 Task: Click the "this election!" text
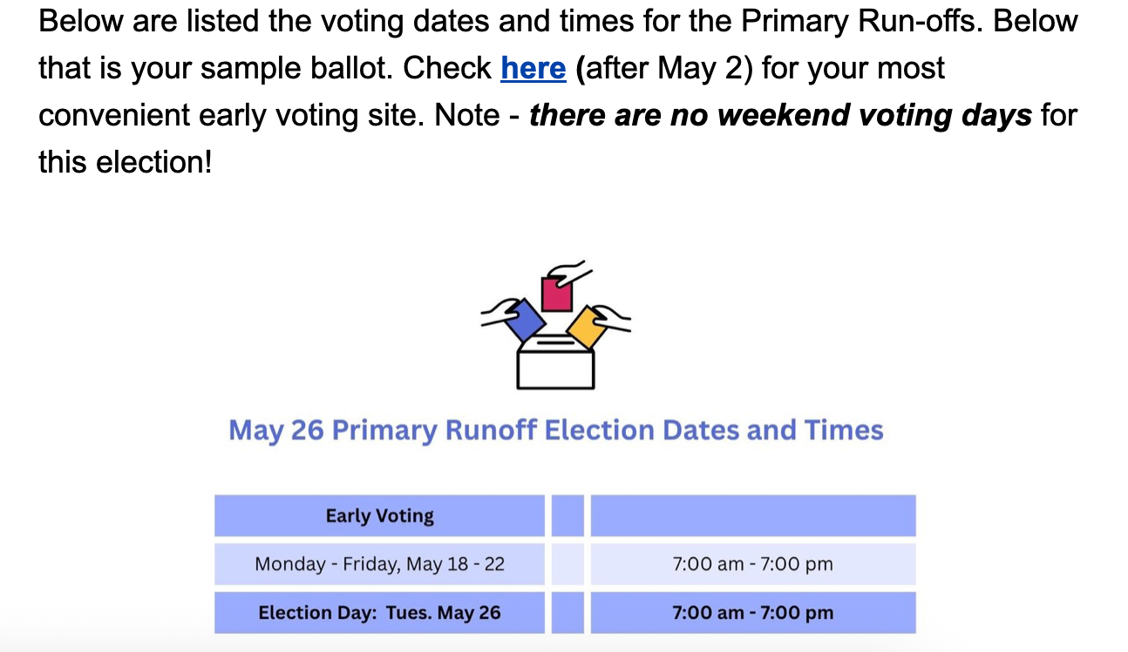(126, 160)
